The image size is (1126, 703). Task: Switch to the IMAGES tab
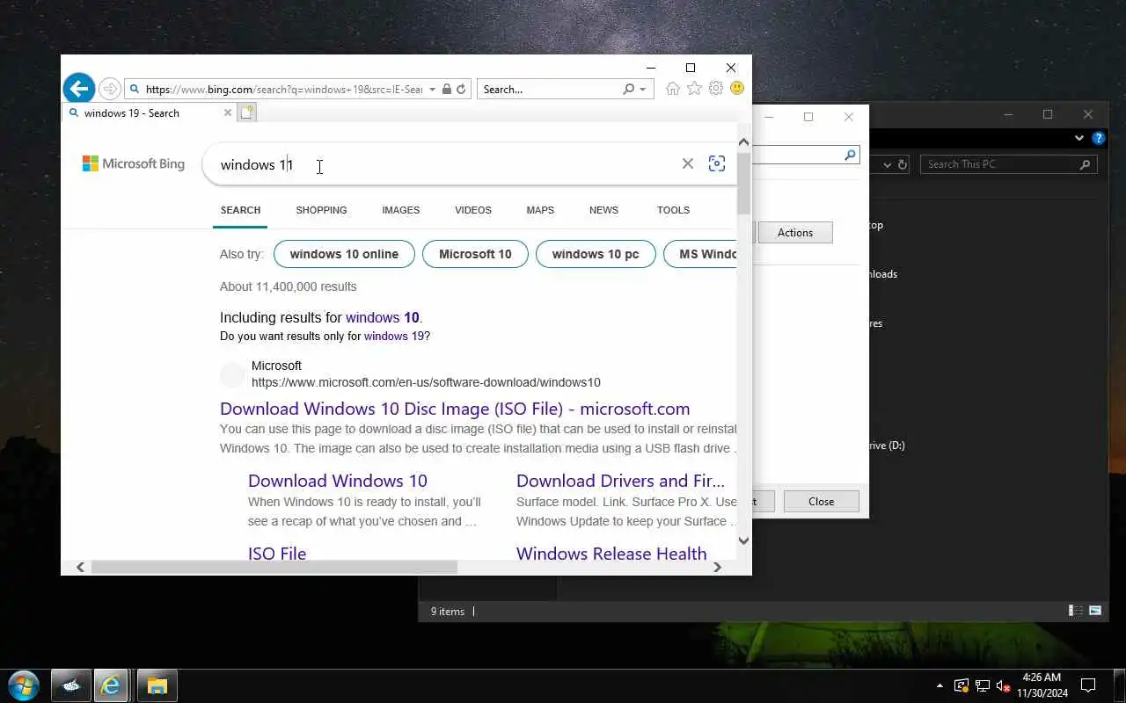400,210
